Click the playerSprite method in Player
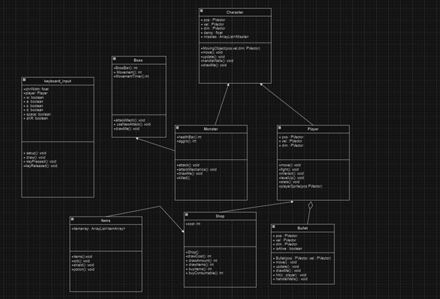Image resolution: width=440 pixels, height=299 pixels. click(x=300, y=185)
